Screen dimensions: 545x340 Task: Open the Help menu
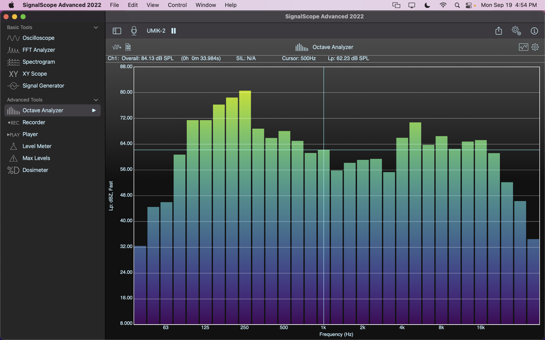[230, 5]
